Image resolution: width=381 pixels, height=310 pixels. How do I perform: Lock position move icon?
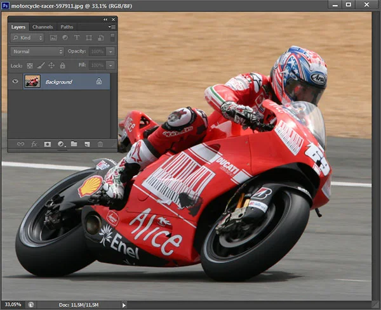pos(51,65)
